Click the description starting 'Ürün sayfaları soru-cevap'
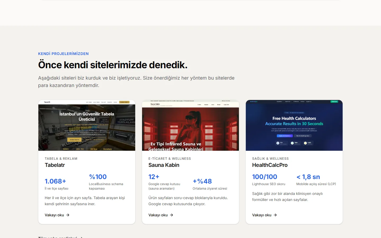The width and height of the screenshot is (381, 238). tap(188, 201)
